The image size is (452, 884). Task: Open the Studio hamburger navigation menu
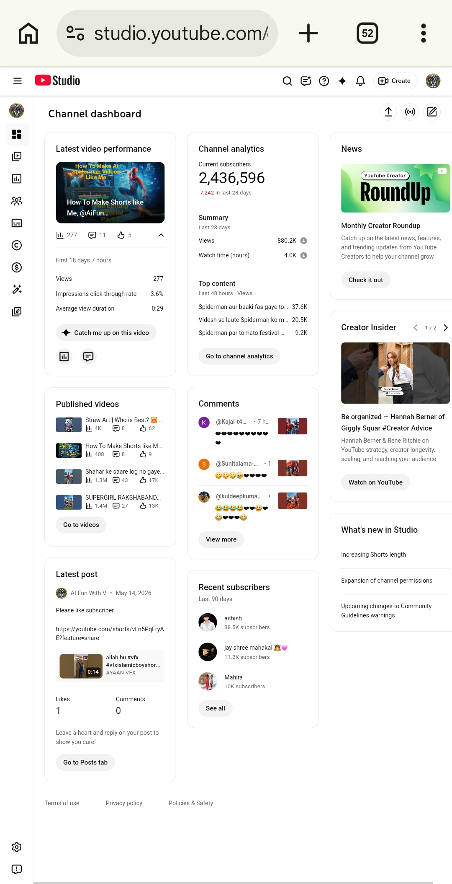point(18,81)
